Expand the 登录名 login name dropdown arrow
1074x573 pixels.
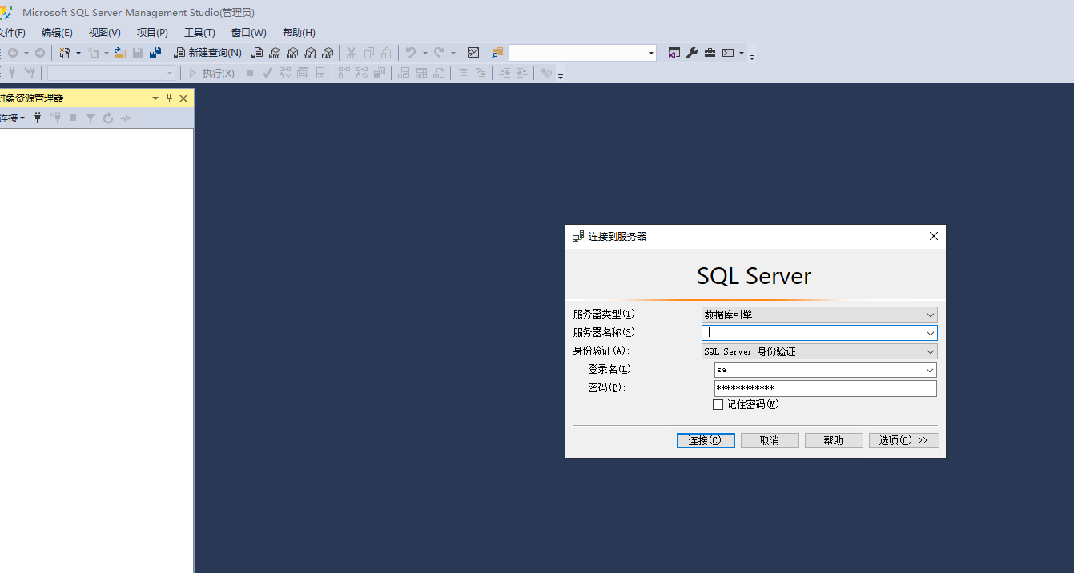(x=929, y=370)
